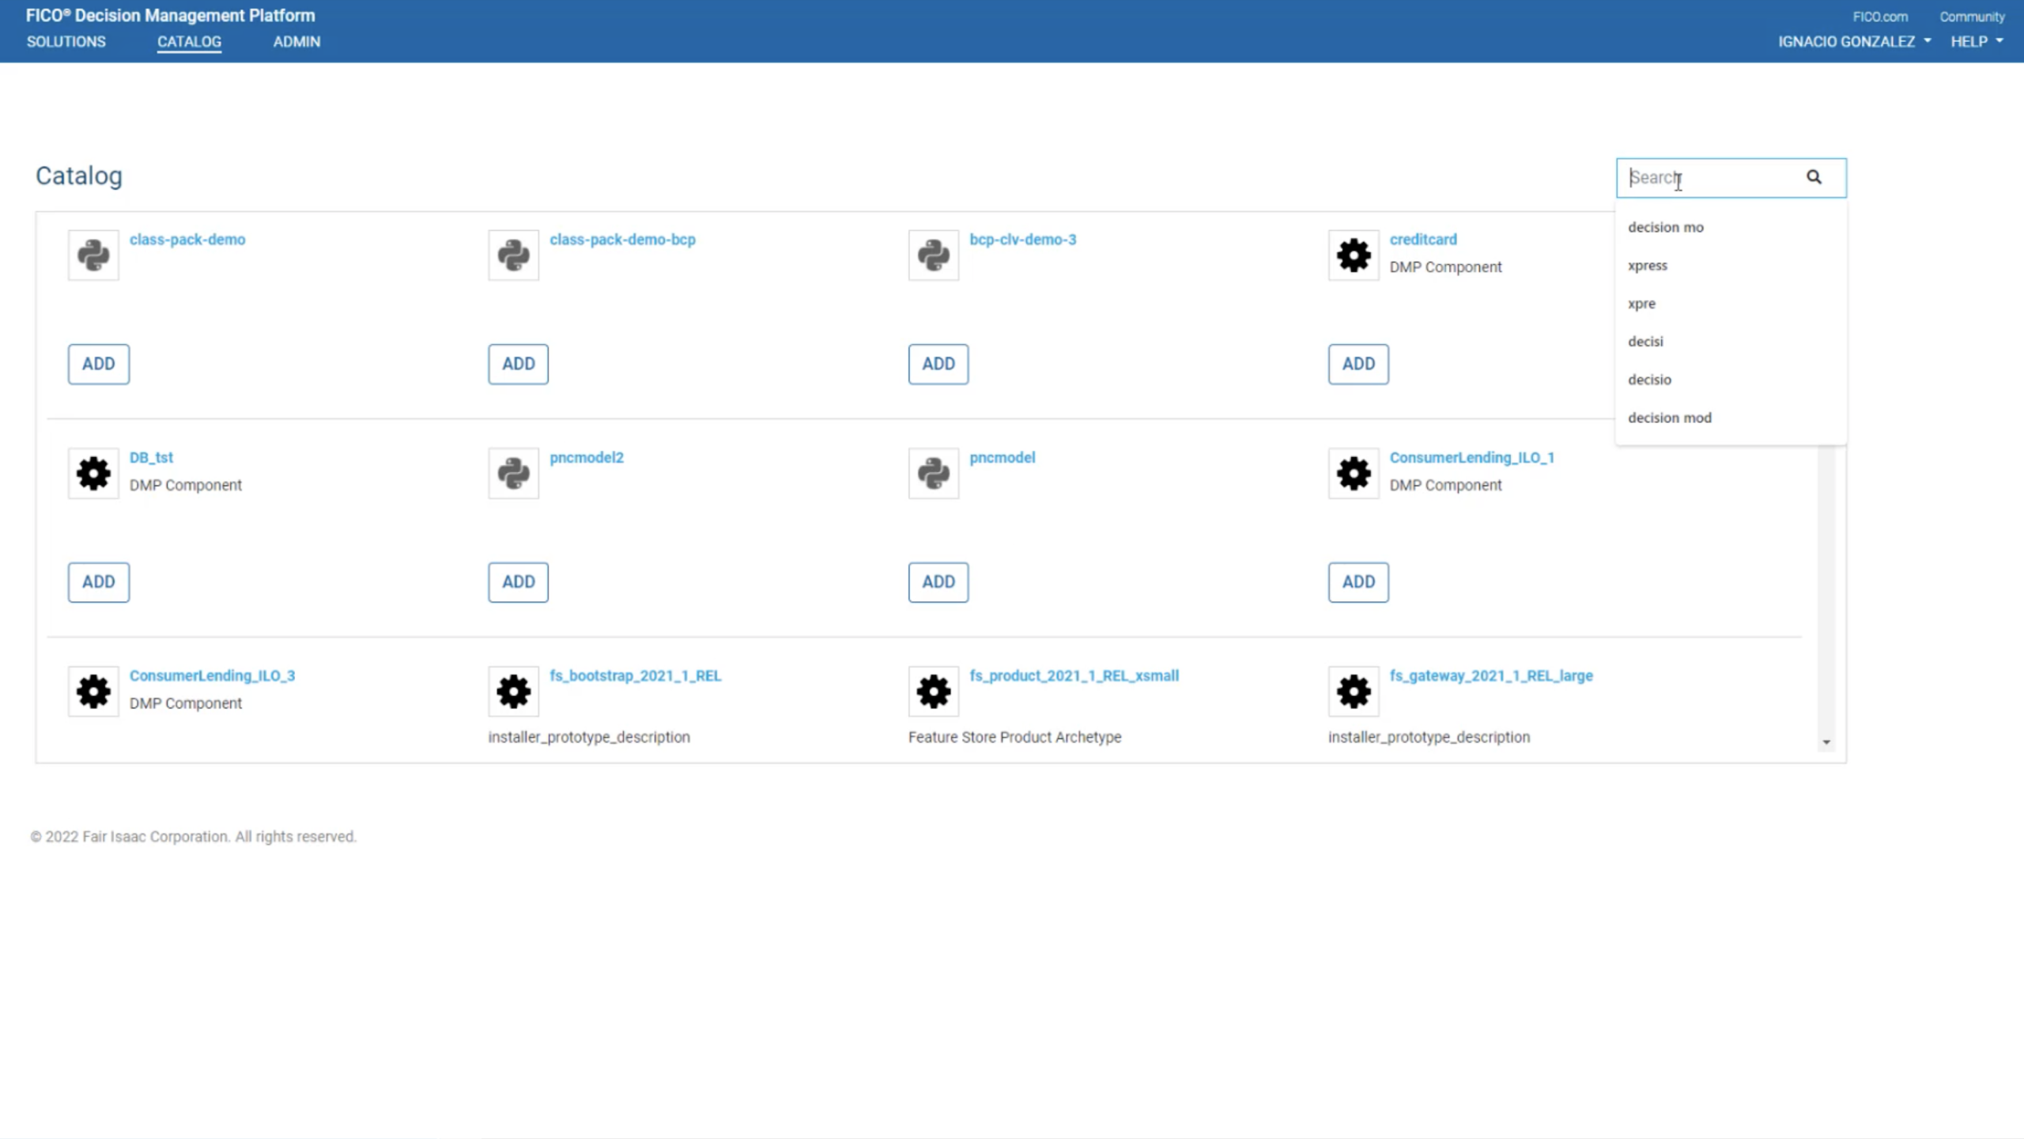Add the bcp-clv-demo-3 component
The width and height of the screenshot is (2024, 1139).
(x=938, y=364)
